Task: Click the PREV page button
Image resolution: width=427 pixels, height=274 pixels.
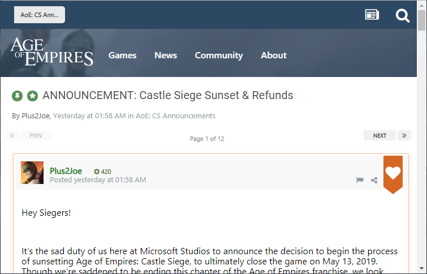Action: pyautogui.click(x=36, y=135)
